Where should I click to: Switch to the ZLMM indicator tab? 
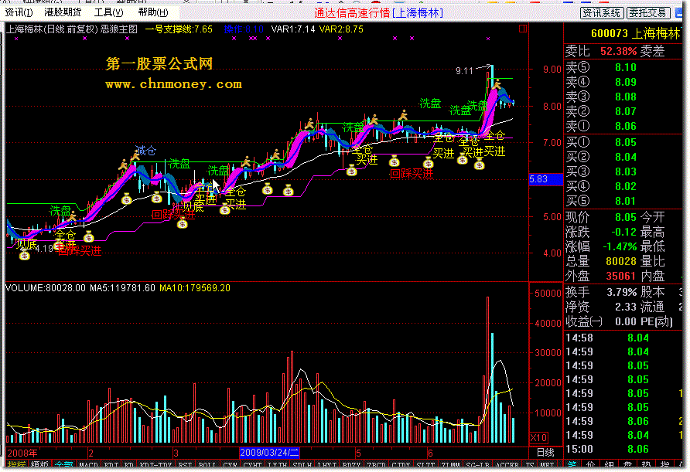[x=451, y=464]
